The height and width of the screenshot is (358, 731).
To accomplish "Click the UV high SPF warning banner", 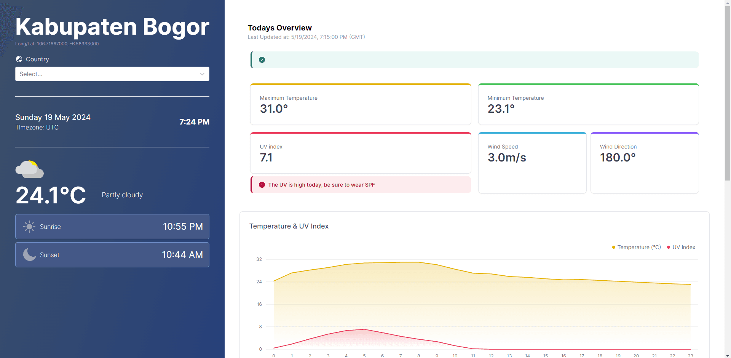I will click(x=361, y=185).
